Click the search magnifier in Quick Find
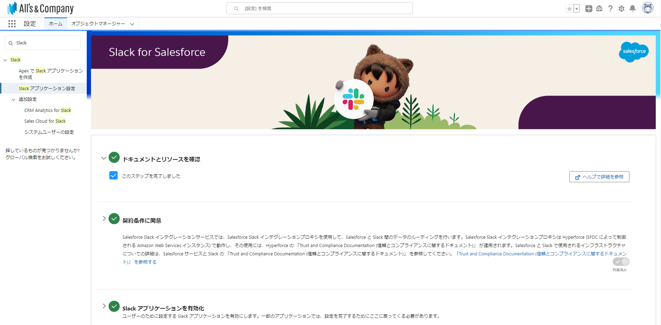The height and width of the screenshot is (325, 661). coord(11,43)
